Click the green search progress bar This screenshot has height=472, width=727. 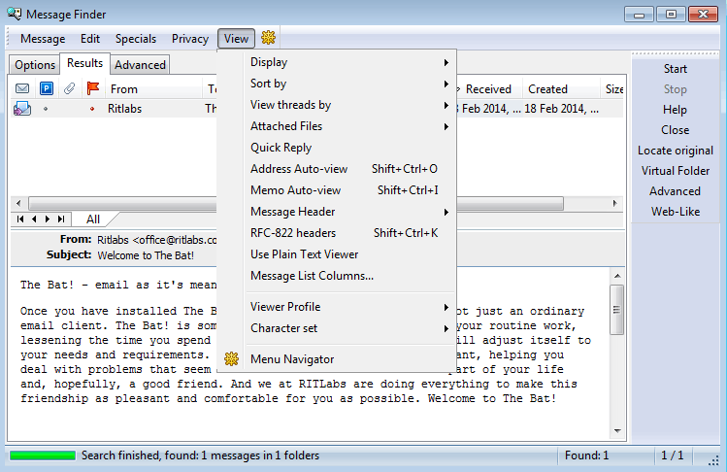pyautogui.click(x=43, y=455)
